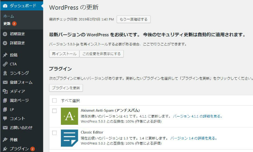This screenshot has width=253, height=152.
Task: Open バージョン 4.1.1 の詳細を見る link
Action: pyautogui.click(x=198, y=116)
